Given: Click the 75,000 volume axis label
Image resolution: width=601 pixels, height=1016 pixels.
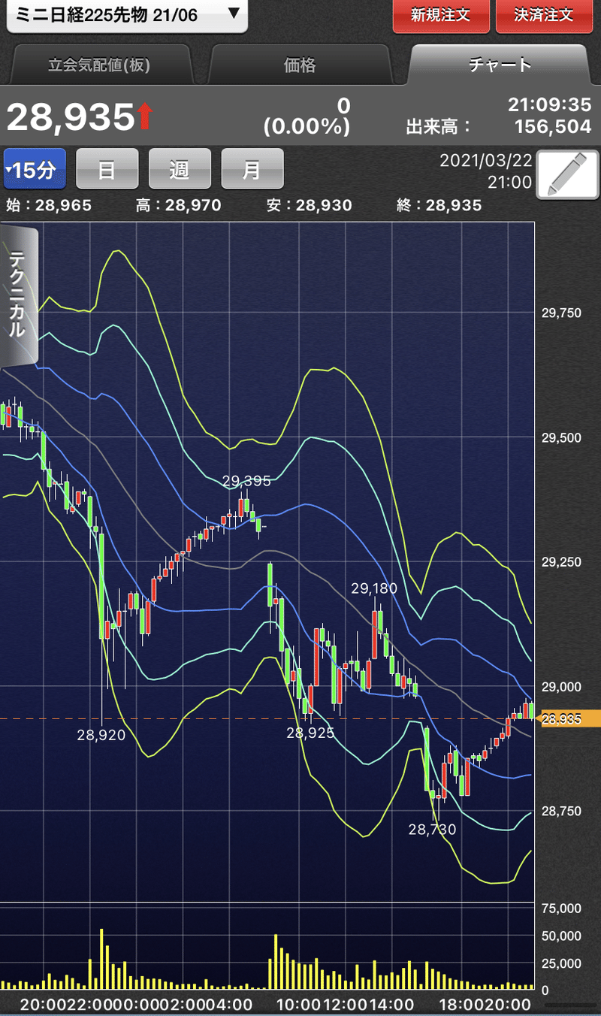Looking at the screenshot, I should [561, 909].
